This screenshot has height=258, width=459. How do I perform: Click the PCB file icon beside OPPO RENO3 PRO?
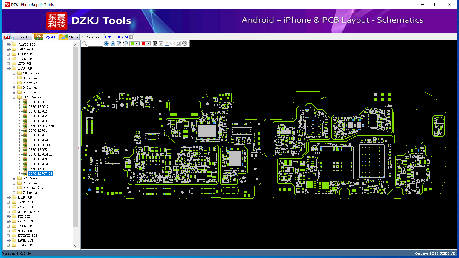tap(25, 126)
